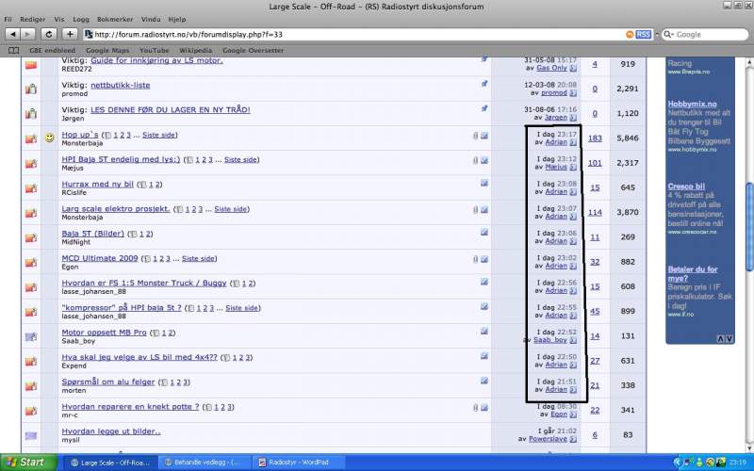The image size is (754, 471).
Task: Open the Logg menu in menu bar
Action: point(81,19)
